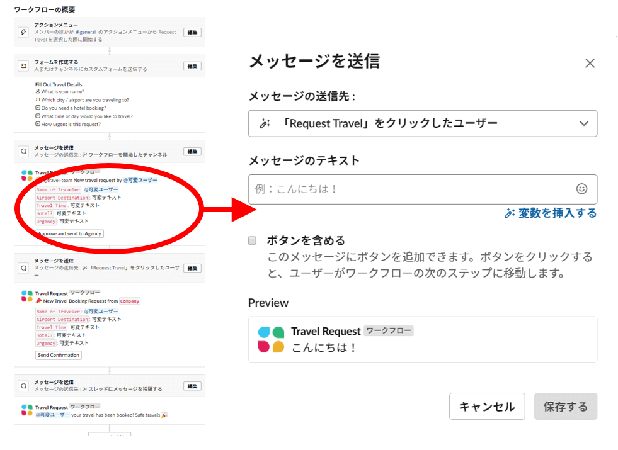618x450 pixels.
Task: Edit the フォームを作成する step
Action: (192, 65)
